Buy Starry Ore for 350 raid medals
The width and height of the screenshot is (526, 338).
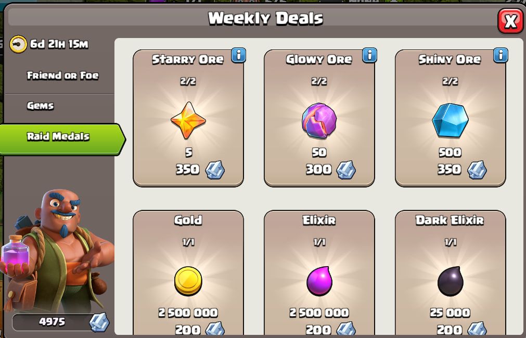pyautogui.click(x=188, y=118)
